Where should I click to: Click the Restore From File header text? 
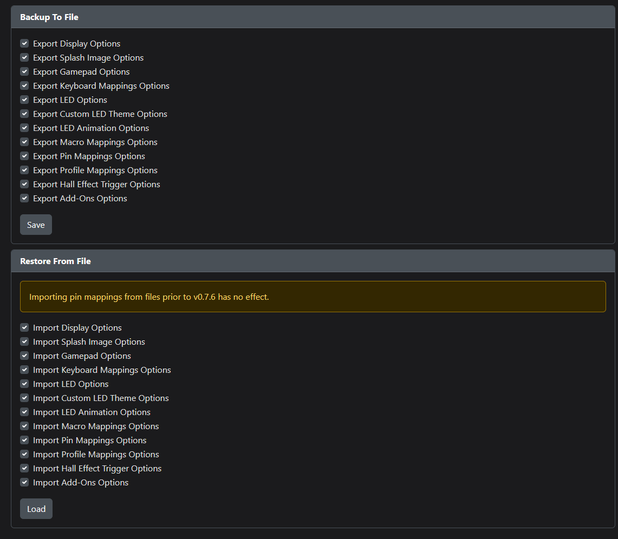pos(56,261)
